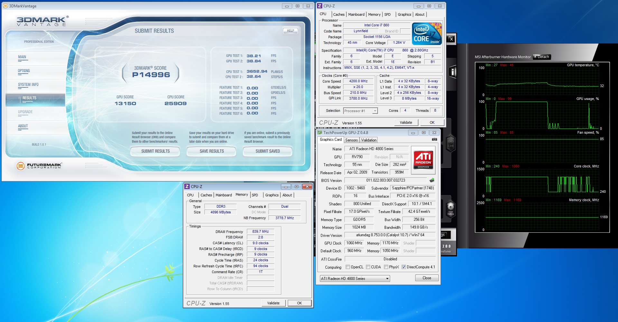Click the Core clock graph in Afterburner

click(x=542, y=183)
